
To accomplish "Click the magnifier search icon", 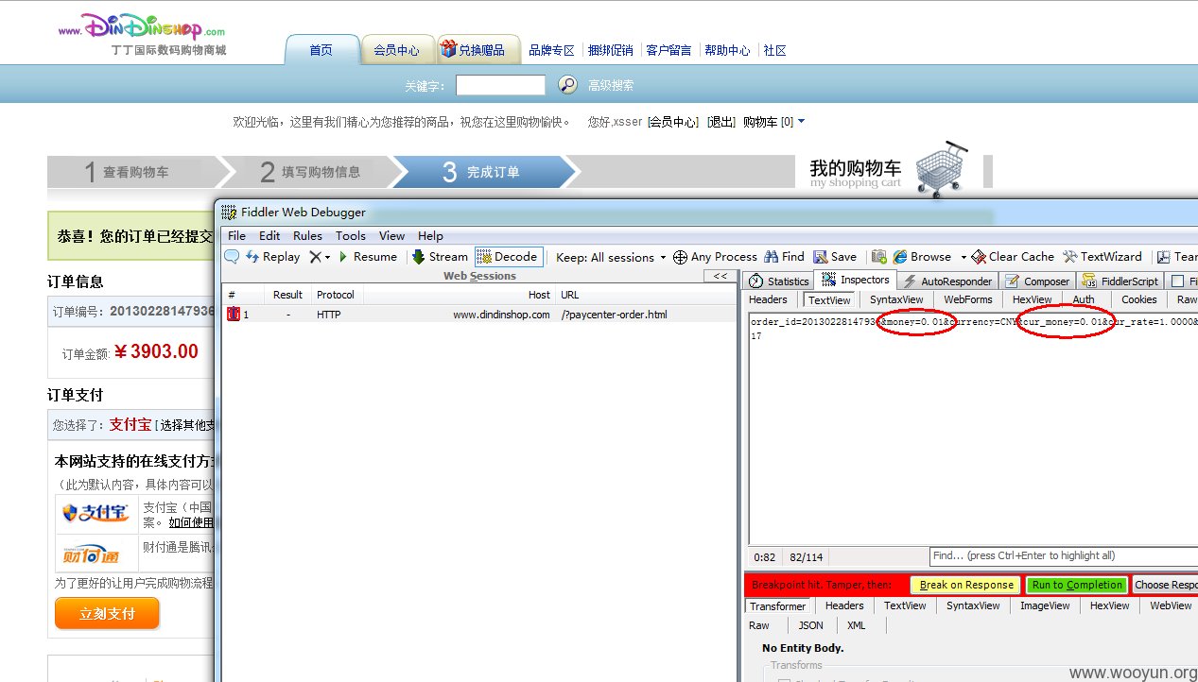I will point(567,85).
